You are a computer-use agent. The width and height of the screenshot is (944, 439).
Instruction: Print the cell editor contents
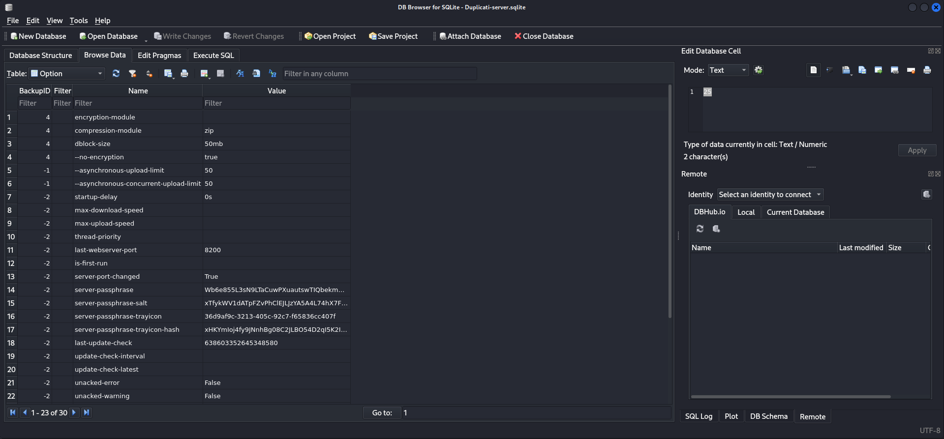tap(927, 70)
